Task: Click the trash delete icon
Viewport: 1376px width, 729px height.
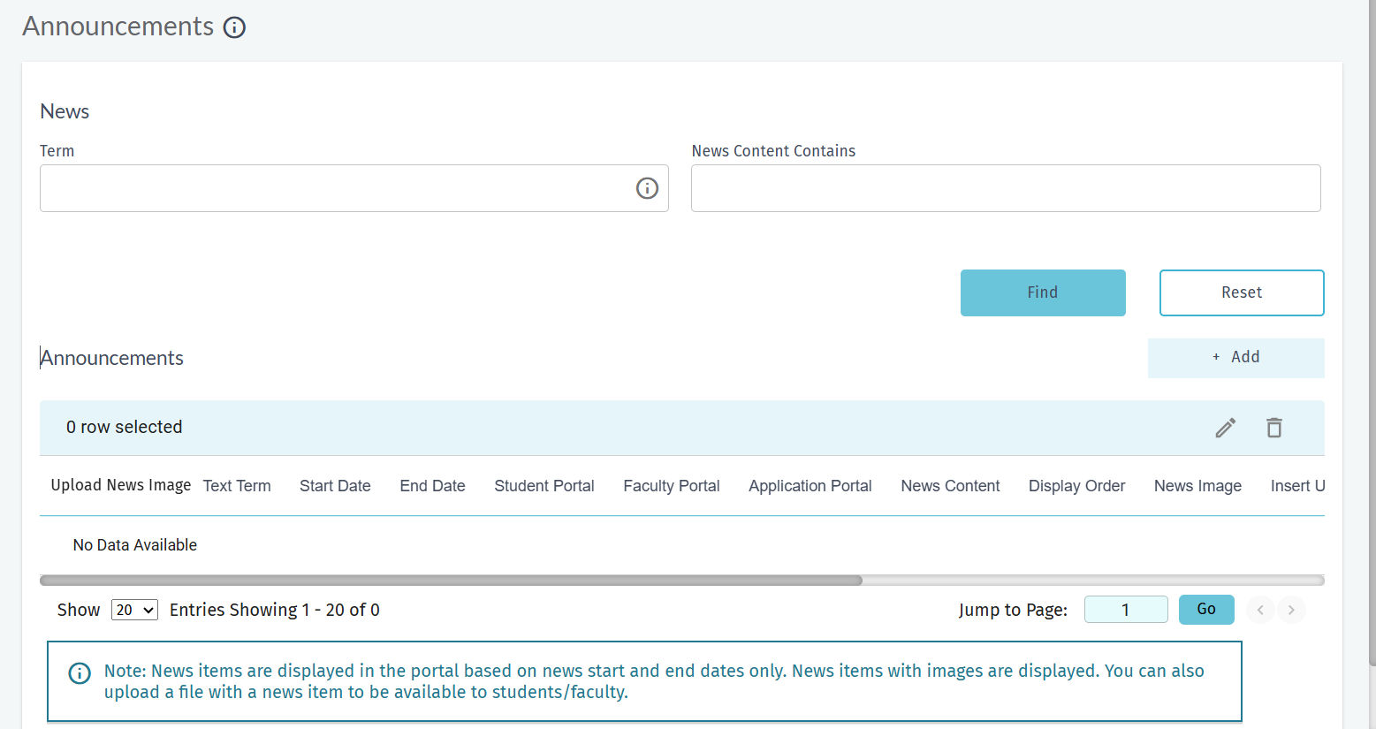Action: pyautogui.click(x=1274, y=428)
